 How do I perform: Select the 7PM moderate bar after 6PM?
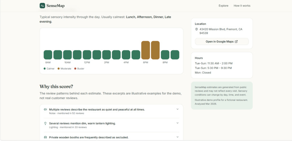[155, 50]
